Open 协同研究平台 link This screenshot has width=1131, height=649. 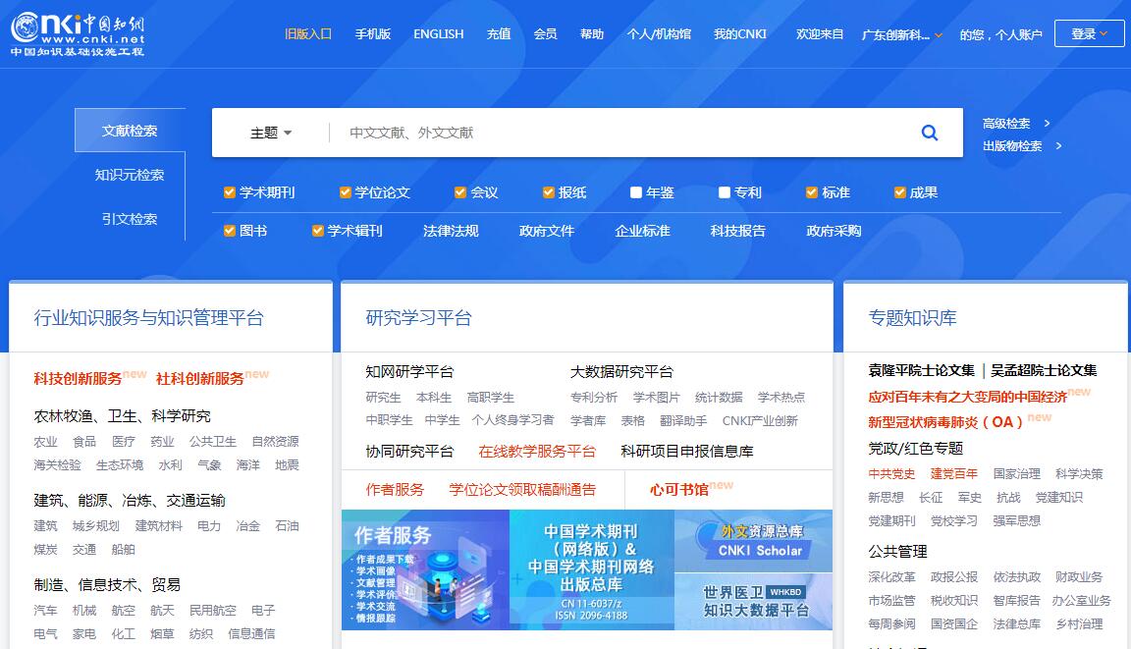409,452
